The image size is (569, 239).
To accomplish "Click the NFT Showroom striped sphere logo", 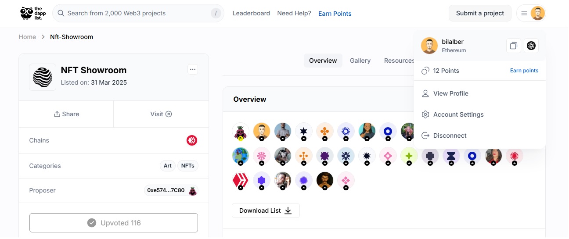I will pyautogui.click(x=43, y=77).
